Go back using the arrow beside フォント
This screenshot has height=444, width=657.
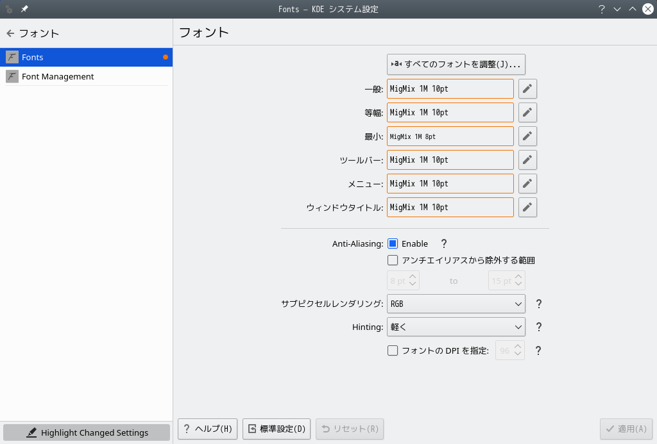pyautogui.click(x=10, y=33)
